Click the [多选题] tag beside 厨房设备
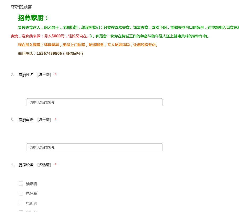Screen dimensions: 239x212 pos(44,165)
